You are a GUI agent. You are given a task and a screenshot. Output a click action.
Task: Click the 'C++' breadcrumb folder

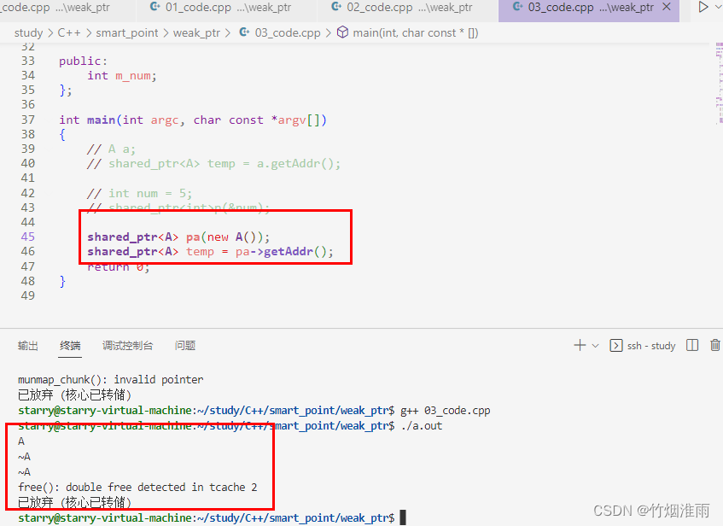pos(69,33)
